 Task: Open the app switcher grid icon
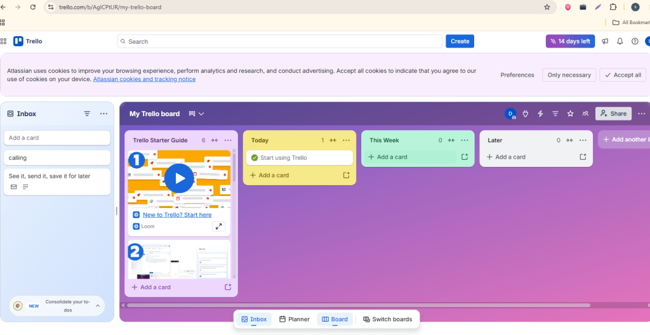pyautogui.click(x=3, y=41)
